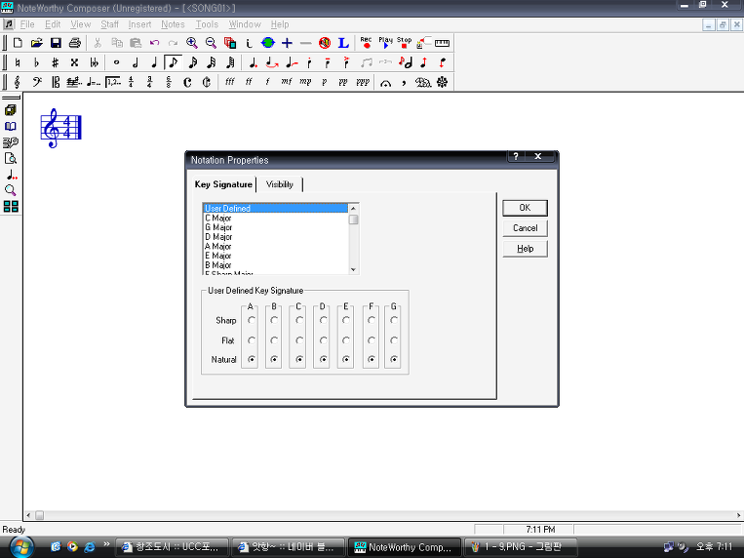
Task: Open the Notes menu
Action: [x=173, y=24]
